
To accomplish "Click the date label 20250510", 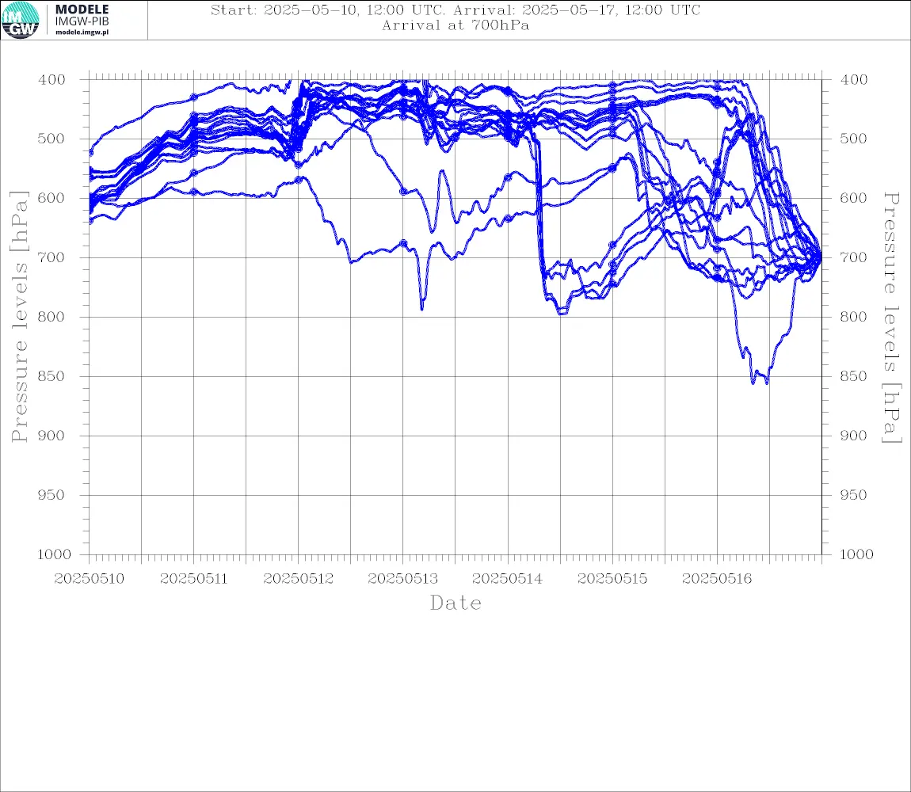I will pyautogui.click(x=89, y=579).
